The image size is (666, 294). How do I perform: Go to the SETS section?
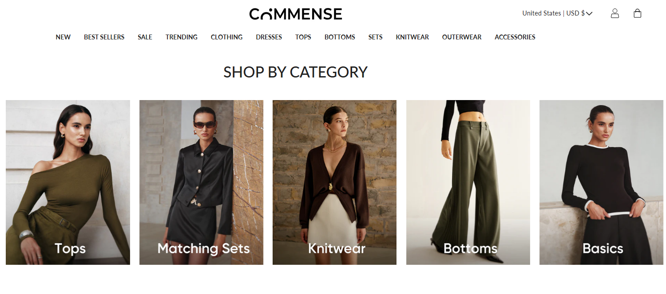pos(376,37)
